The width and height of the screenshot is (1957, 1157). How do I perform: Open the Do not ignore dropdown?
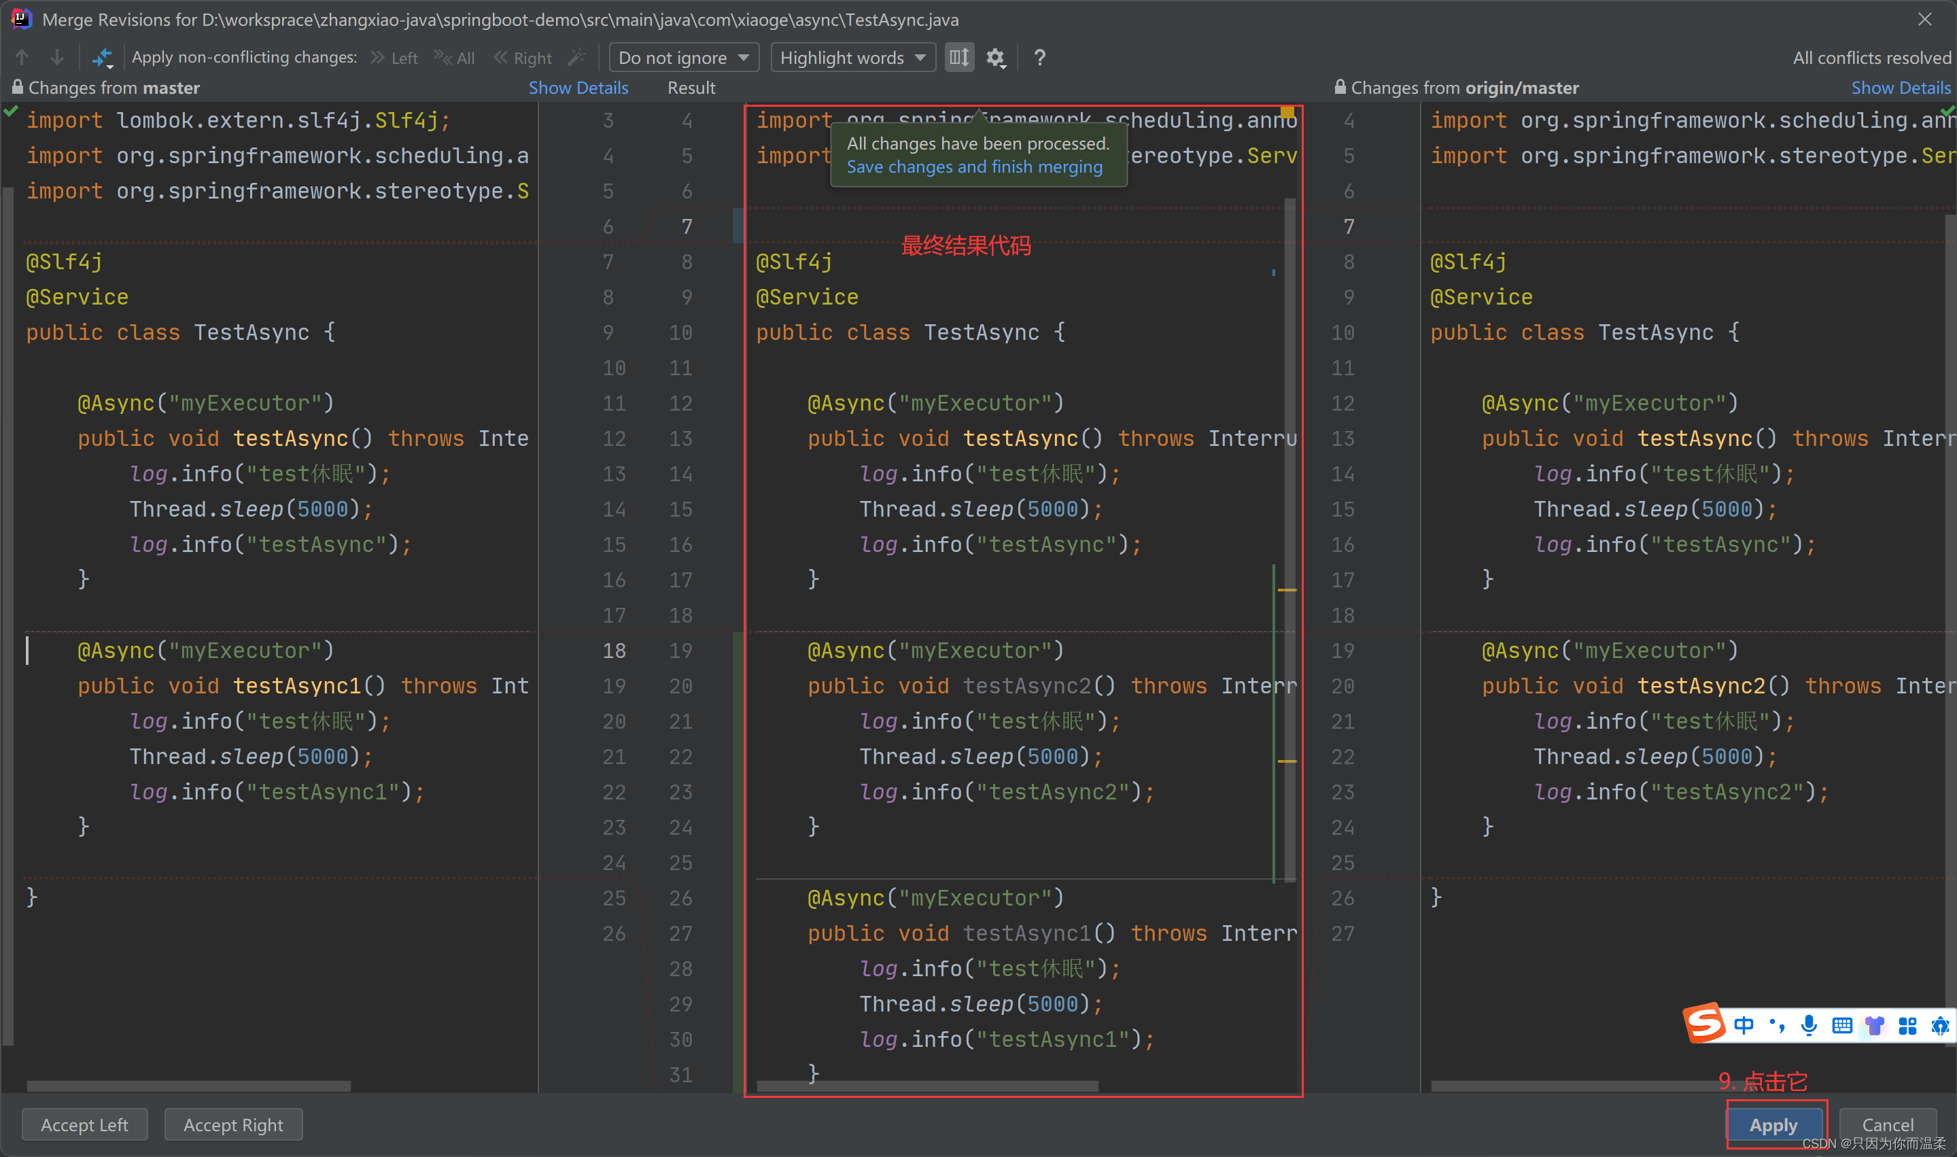684,58
